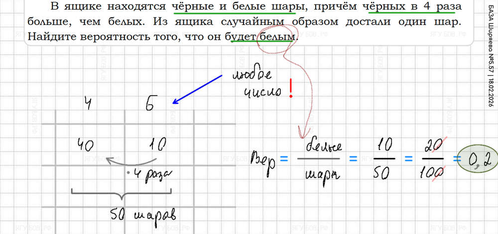Click the curly brace under the table

[x=121, y=193]
